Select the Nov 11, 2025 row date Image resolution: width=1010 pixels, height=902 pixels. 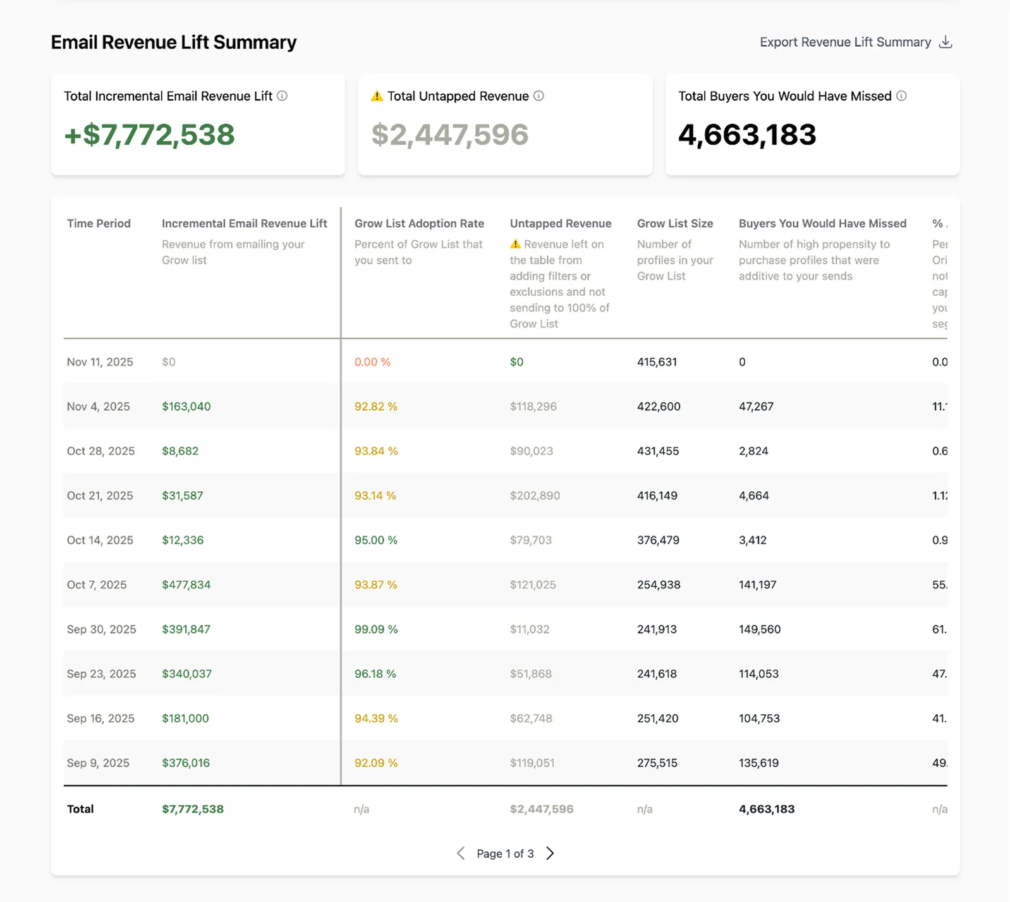(100, 362)
